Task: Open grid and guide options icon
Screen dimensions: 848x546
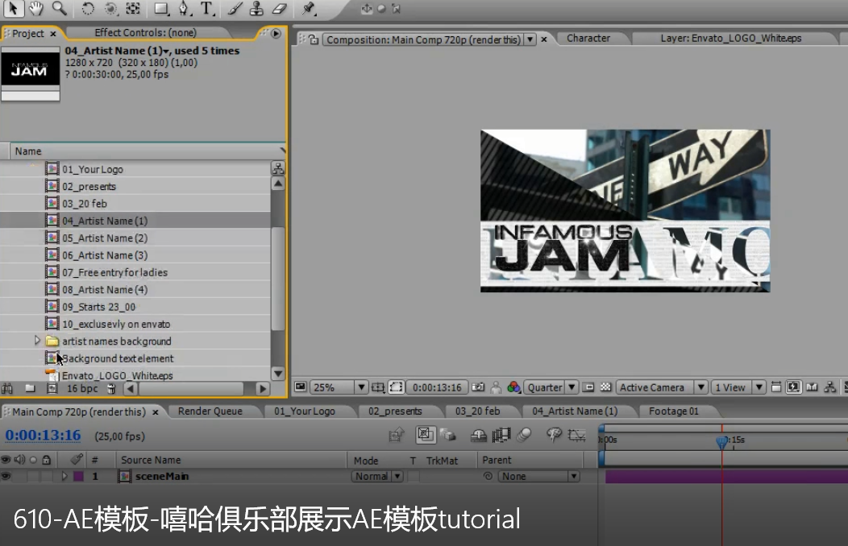Action: click(x=378, y=387)
